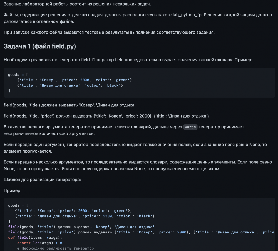Click the inline "*args" code badge
Screen dimensions: 278x251
pyautogui.click(x=190, y=127)
